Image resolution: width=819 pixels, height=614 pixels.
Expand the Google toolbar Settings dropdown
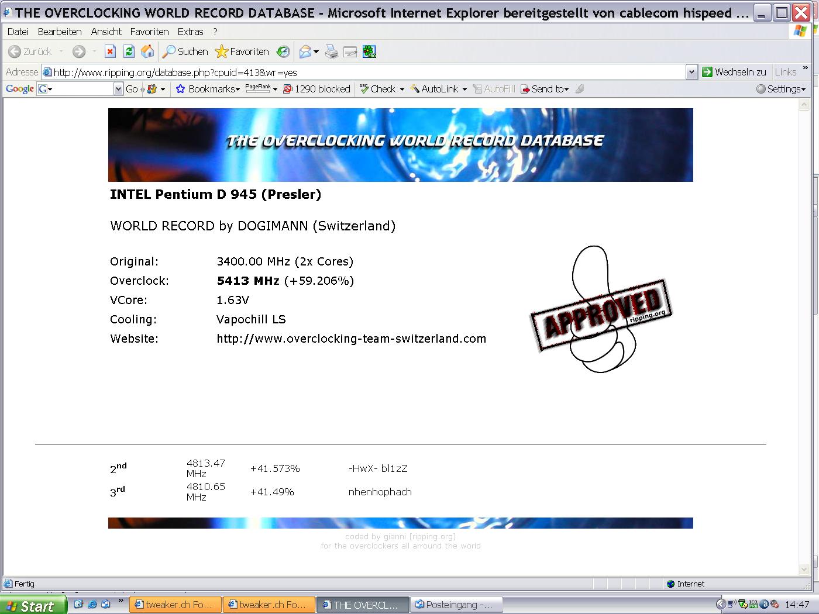(781, 89)
